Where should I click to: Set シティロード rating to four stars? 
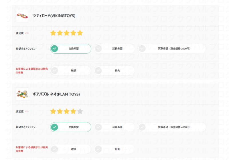(x=73, y=33)
